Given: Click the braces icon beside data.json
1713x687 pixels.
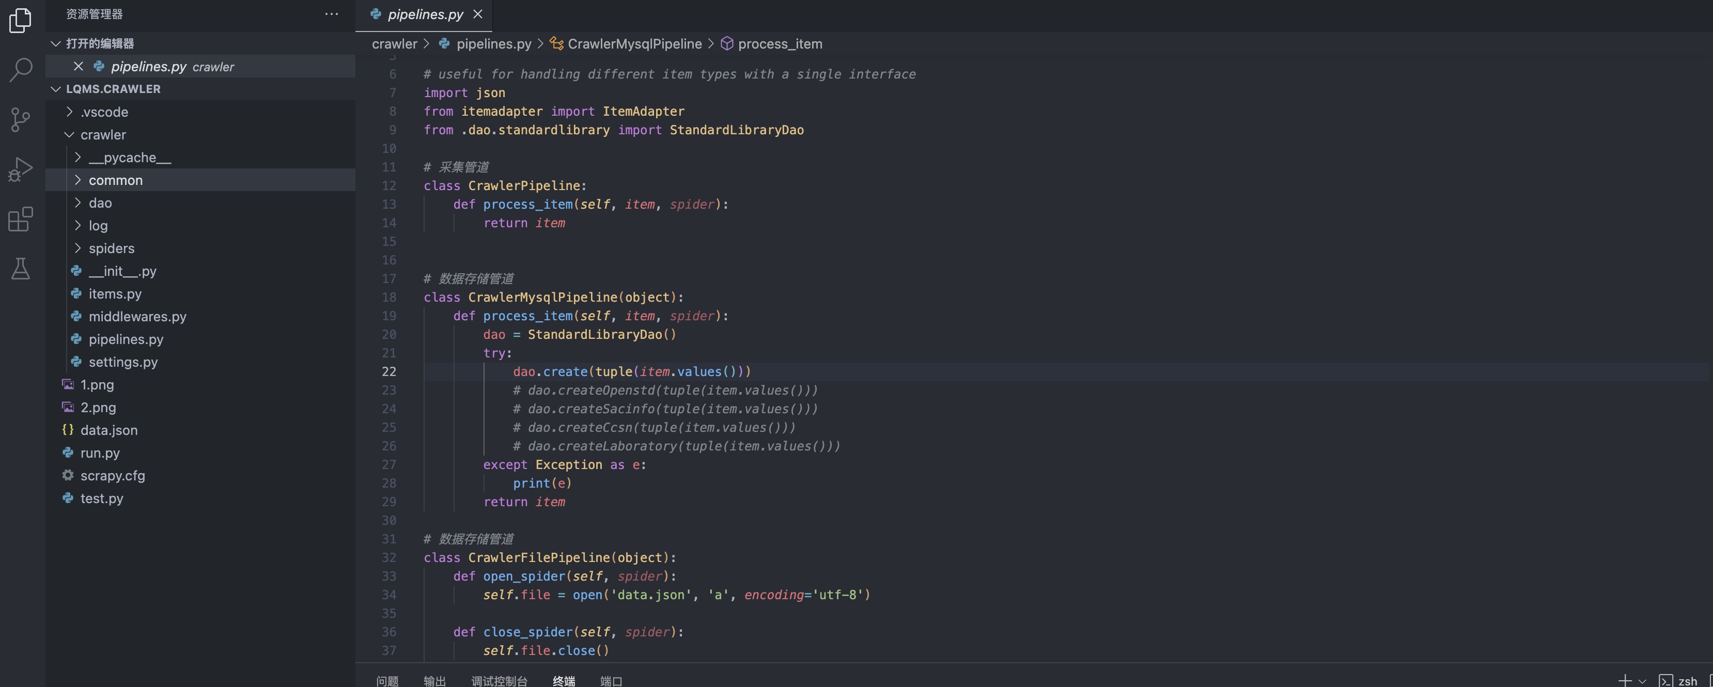Looking at the screenshot, I should (x=68, y=430).
